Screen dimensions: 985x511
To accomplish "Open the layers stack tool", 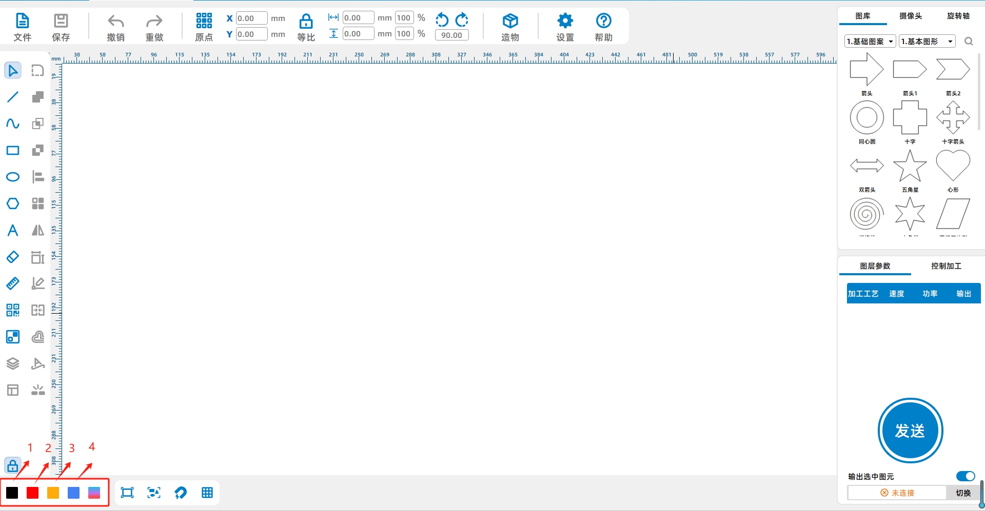I will pyautogui.click(x=13, y=363).
